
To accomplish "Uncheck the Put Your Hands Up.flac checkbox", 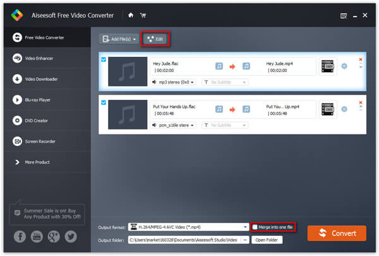I will 104,102.
